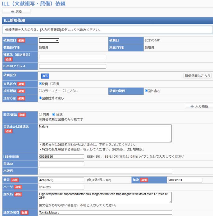
Task: Click 貸借依頼はこちら button
Action: (x=197, y=76)
